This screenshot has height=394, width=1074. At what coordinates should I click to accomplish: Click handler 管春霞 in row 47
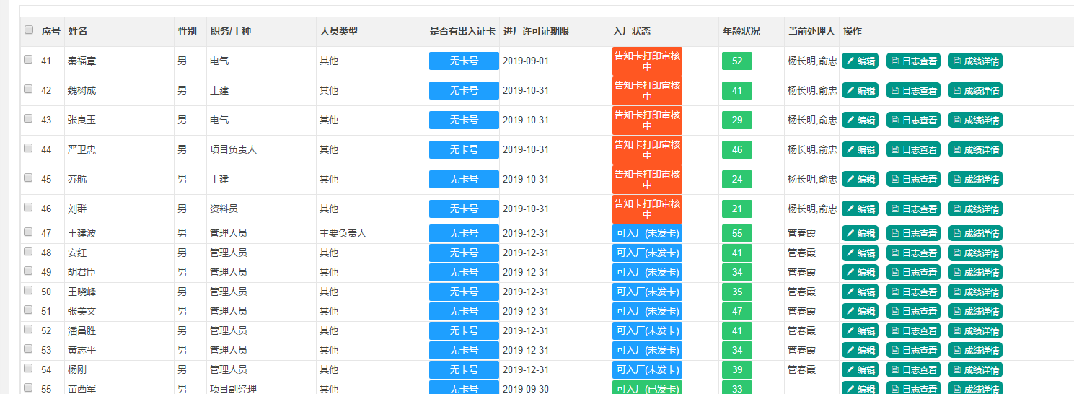[801, 233]
